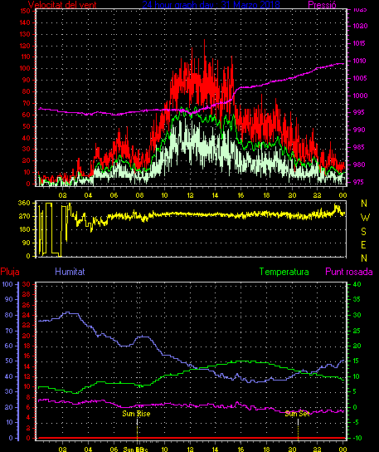Click the 180 wind direction axis value
The image size is (379, 452).
tap(24, 229)
